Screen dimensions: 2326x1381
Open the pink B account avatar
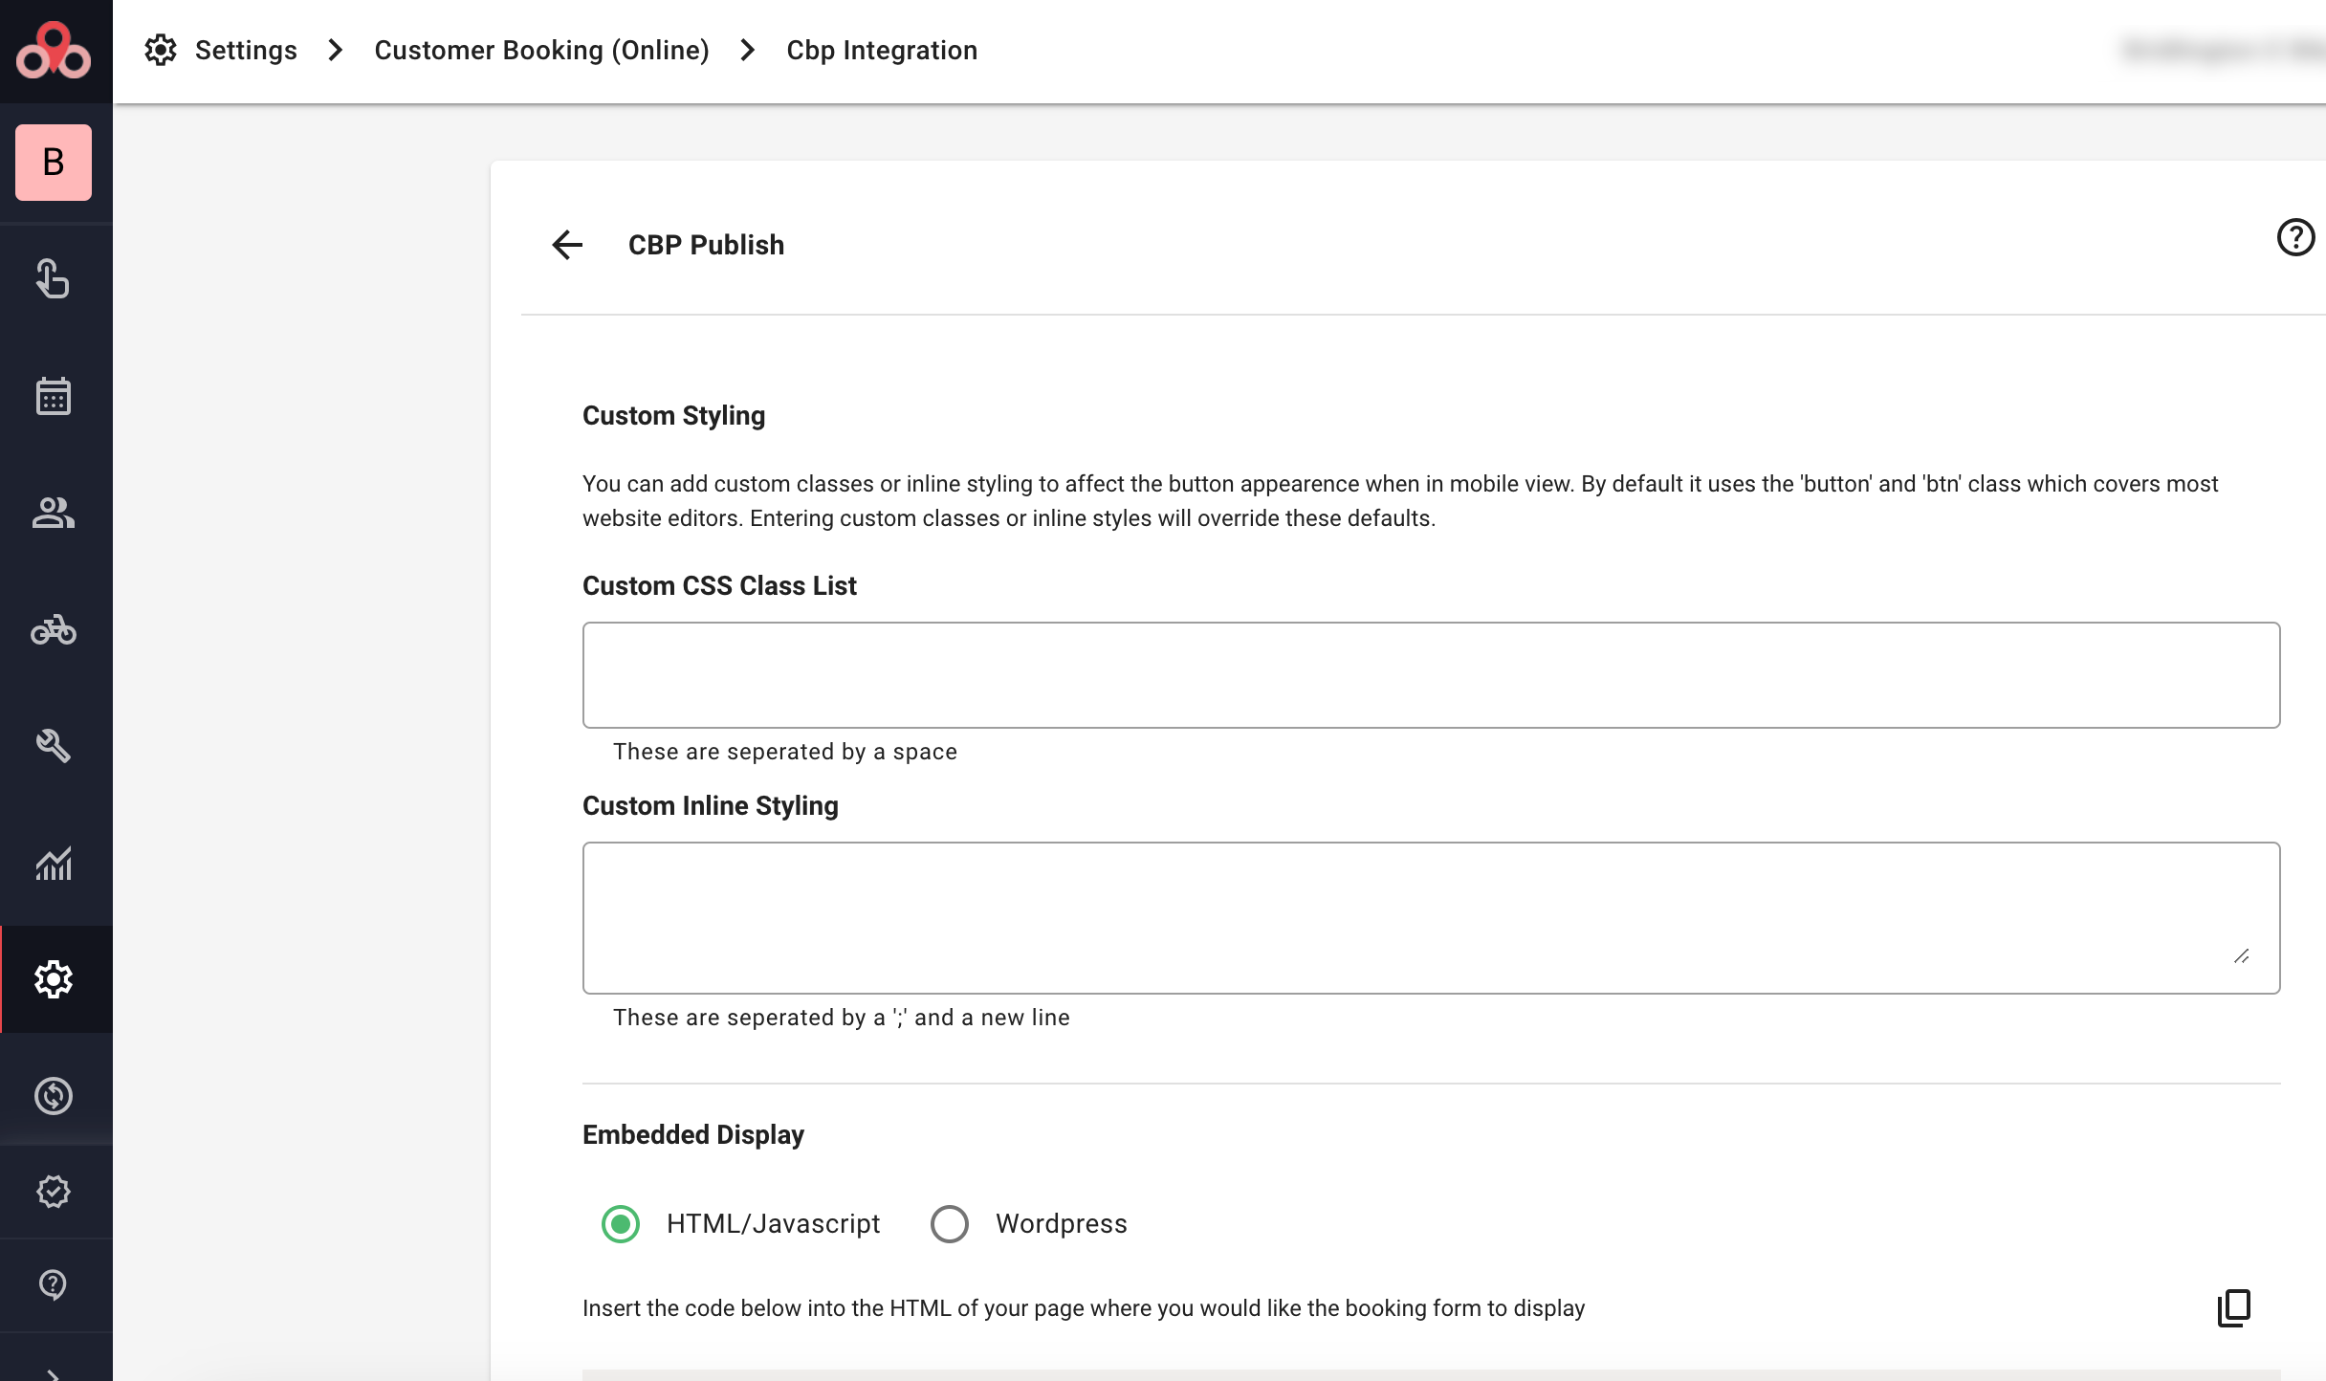[x=54, y=163]
